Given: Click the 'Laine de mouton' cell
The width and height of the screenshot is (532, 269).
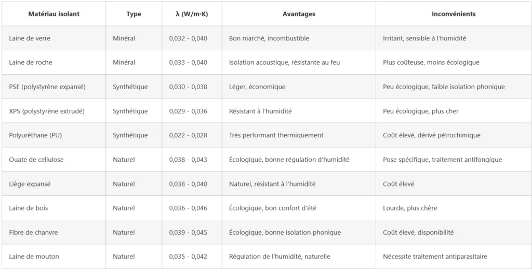Looking at the screenshot, I should coord(34,257).
